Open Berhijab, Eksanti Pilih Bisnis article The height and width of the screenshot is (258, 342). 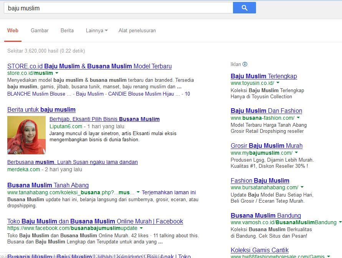[104, 119]
